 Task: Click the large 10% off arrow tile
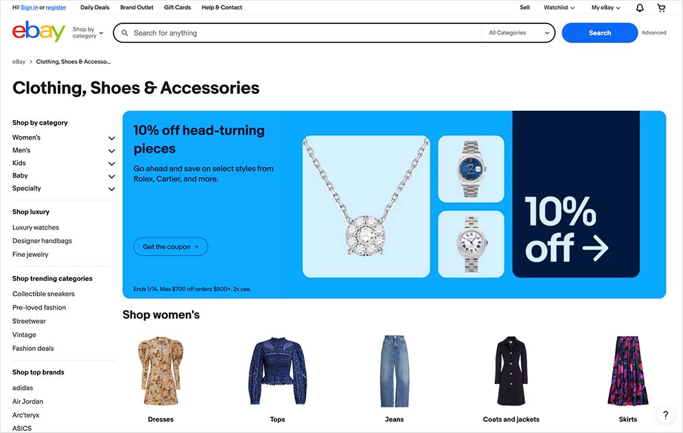pyautogui.click(x=576, y=194)
